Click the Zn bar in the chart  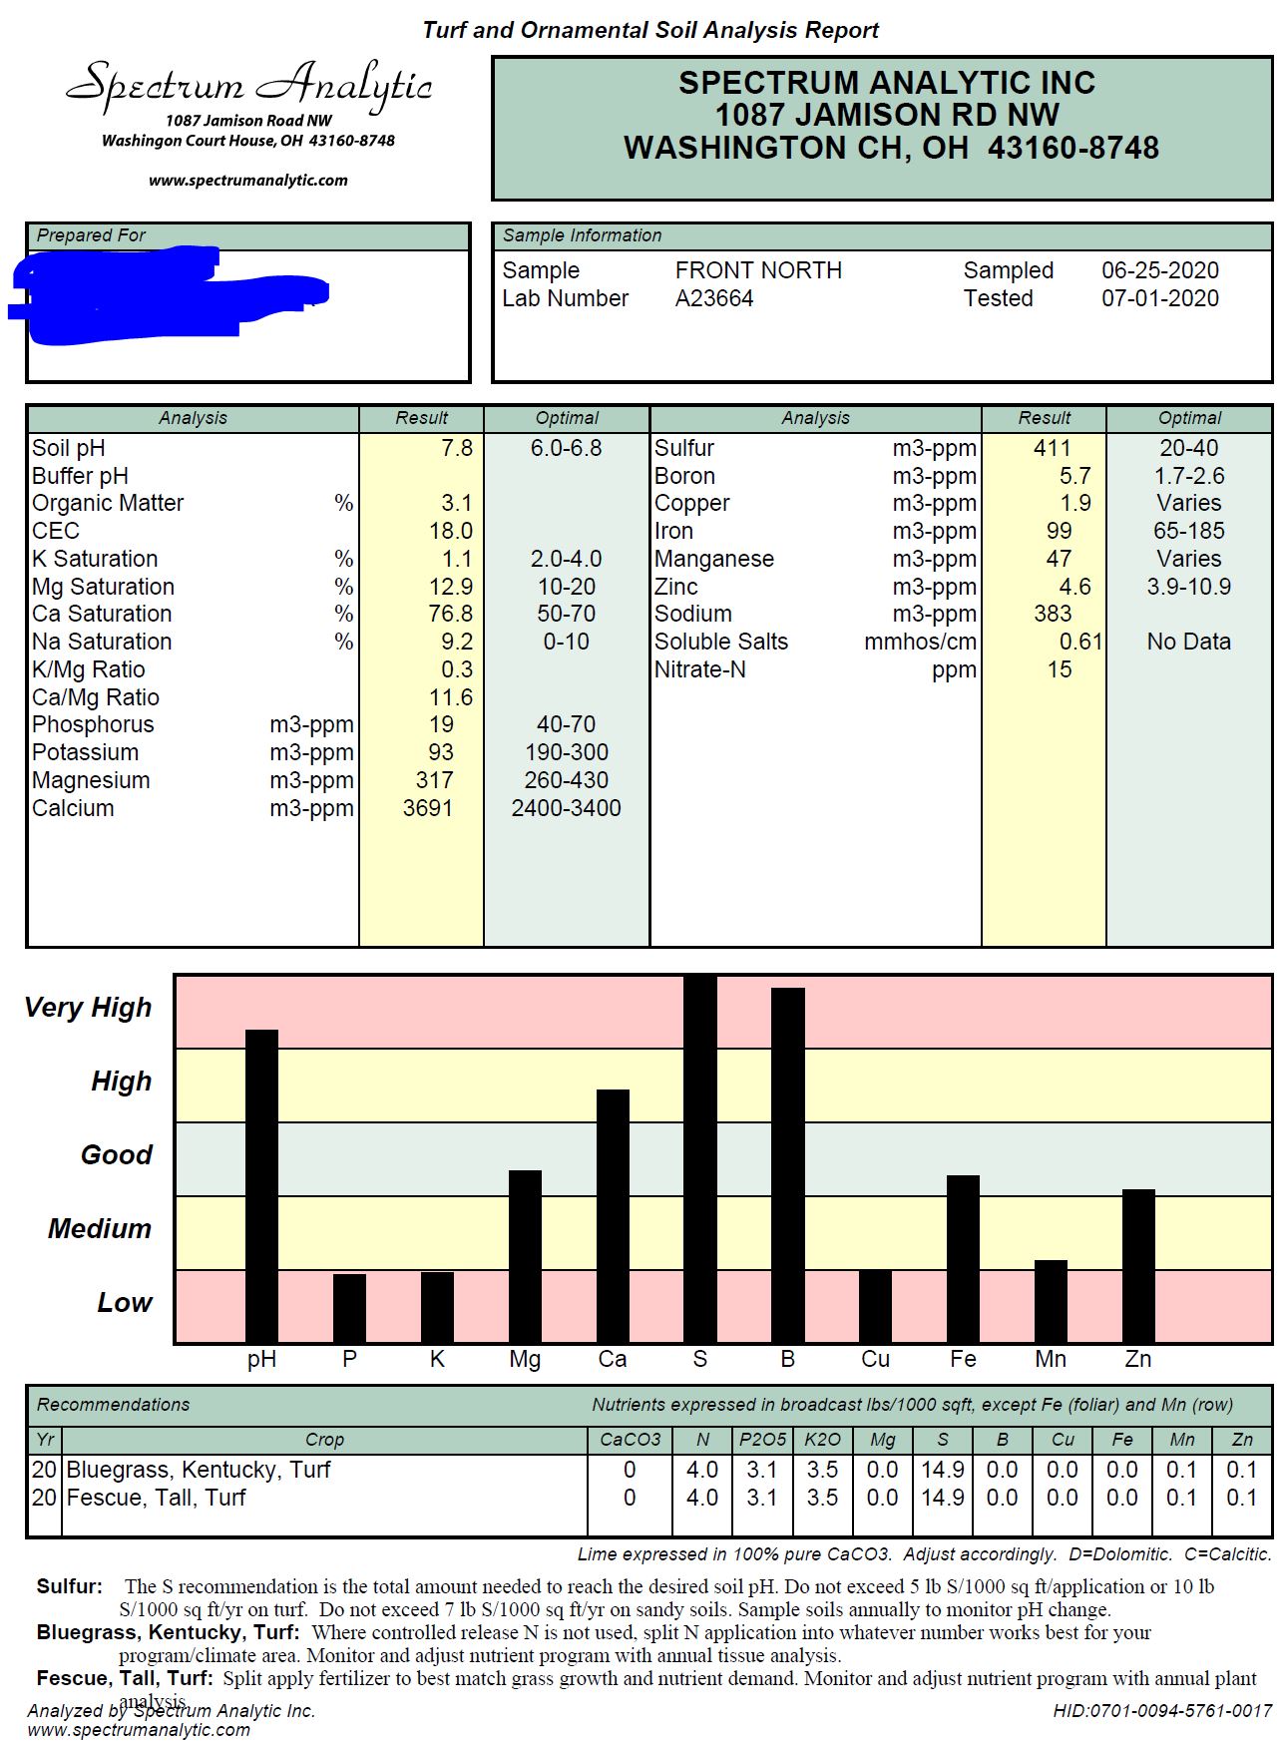tap(1138, 1266)
